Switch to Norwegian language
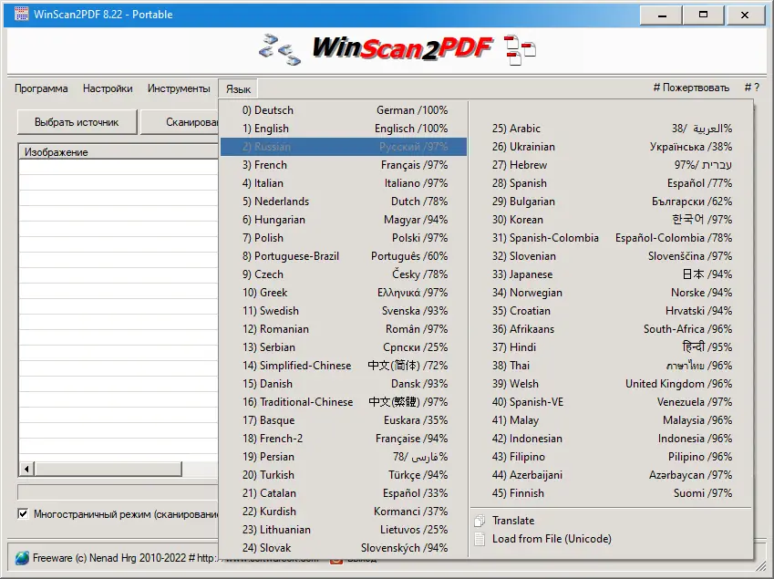The height and width of the screenshot is (579, 774). [611, 293]
